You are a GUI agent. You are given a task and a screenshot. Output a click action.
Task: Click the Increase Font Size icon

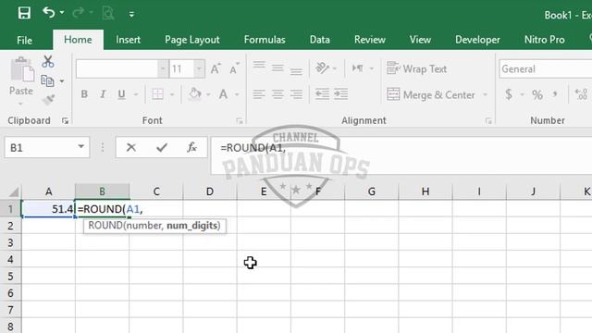point(216,68)
